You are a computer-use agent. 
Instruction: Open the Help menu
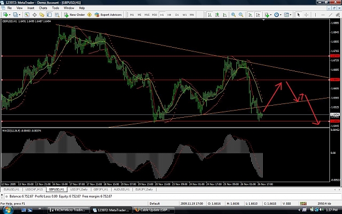coord(82,8)
